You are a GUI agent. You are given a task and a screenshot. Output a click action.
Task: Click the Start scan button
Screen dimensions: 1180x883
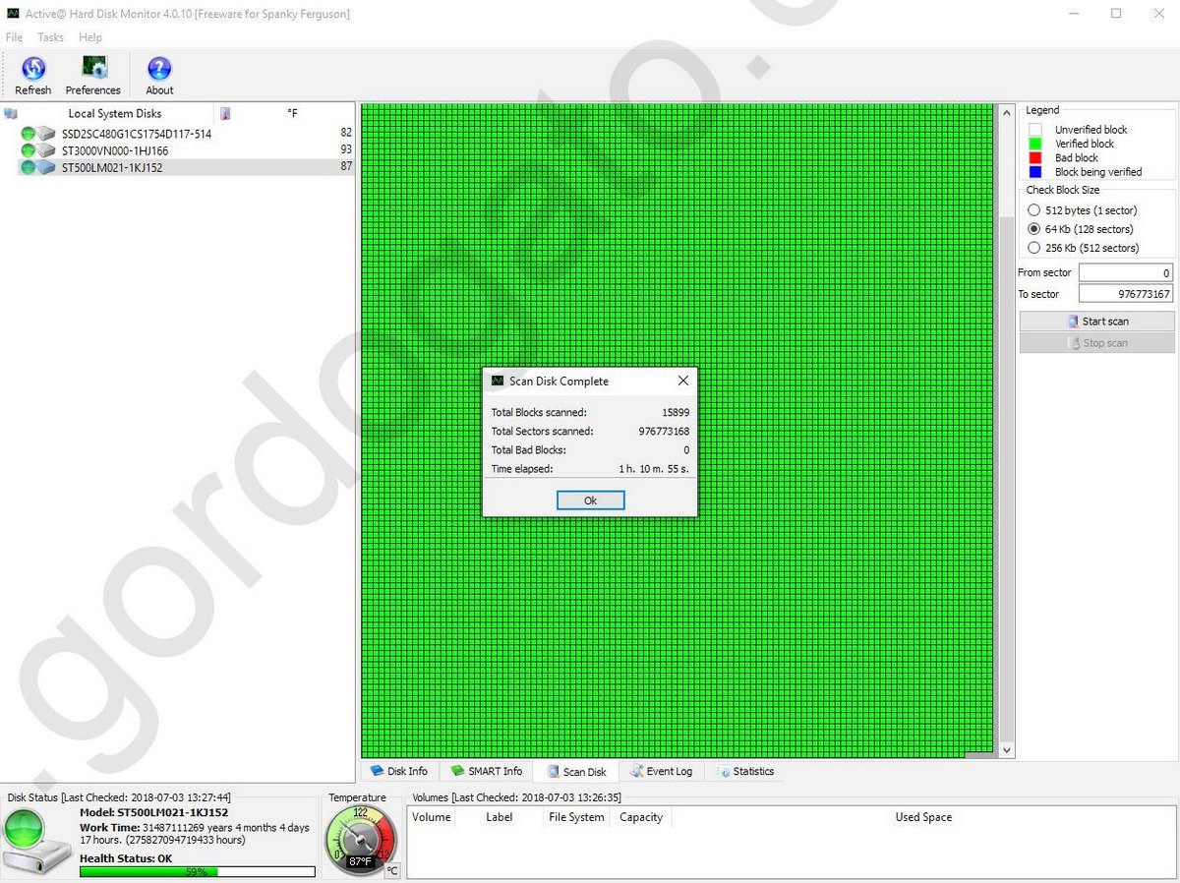tap(1096, 322)
